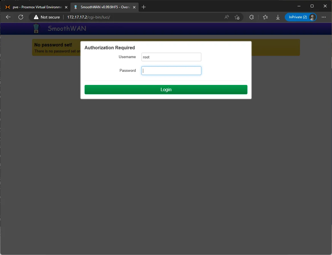Go back to the previous page
Image resolution: width=332 pixels, height=255 pixels.
pos(8,17)
